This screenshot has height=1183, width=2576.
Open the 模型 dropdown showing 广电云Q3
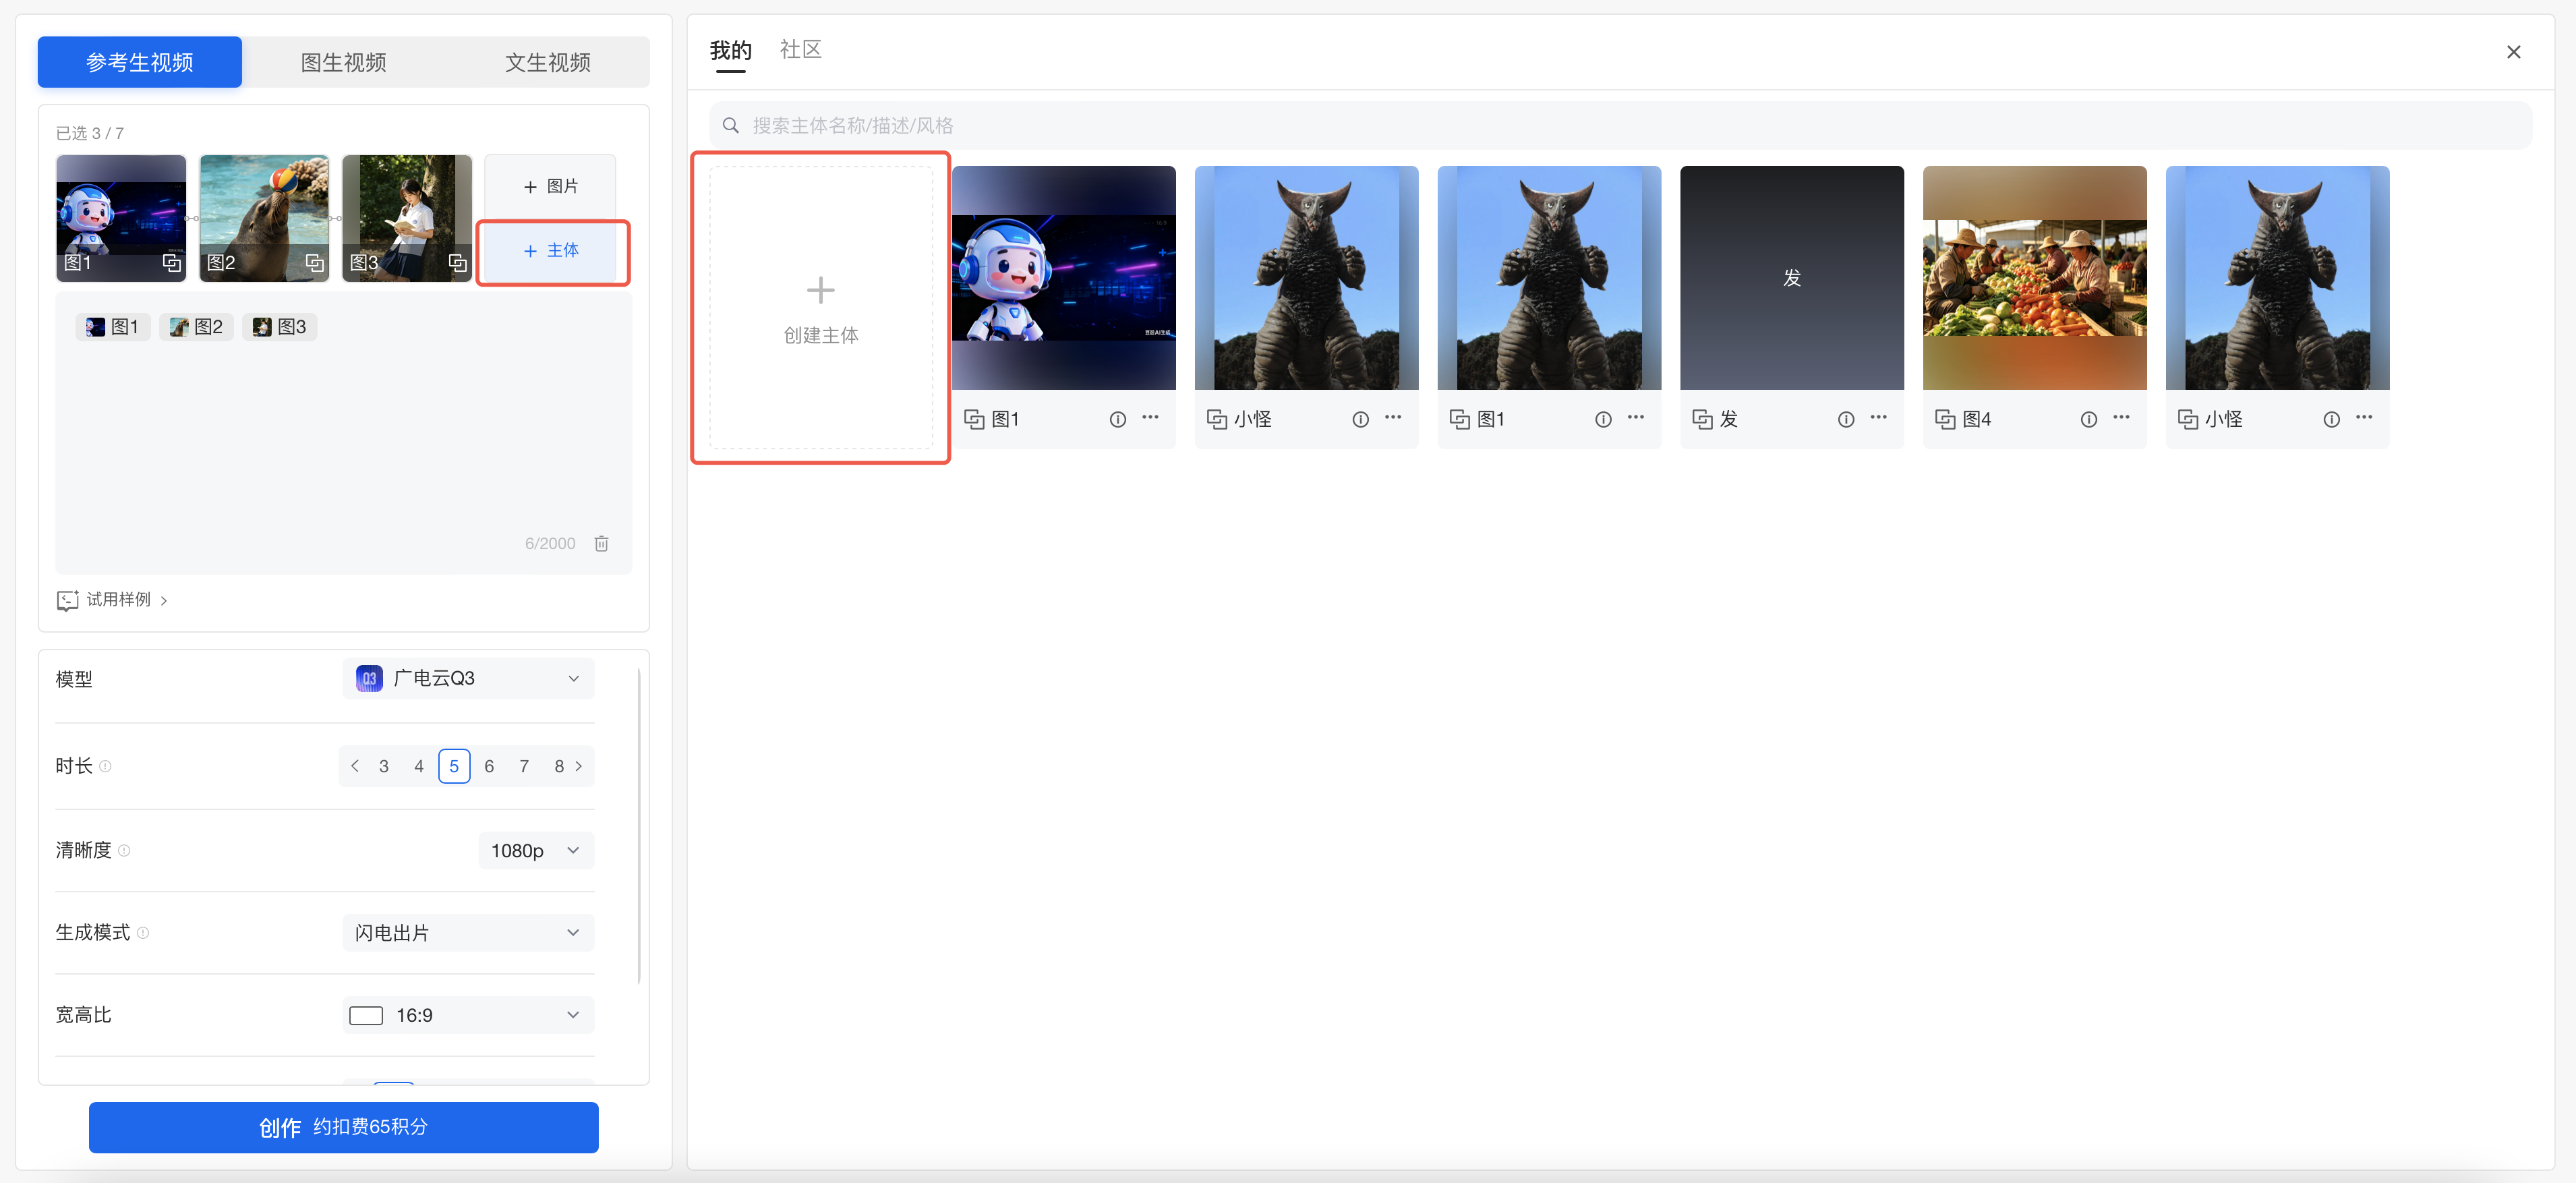pyautogui.click(x=468, y=678)
